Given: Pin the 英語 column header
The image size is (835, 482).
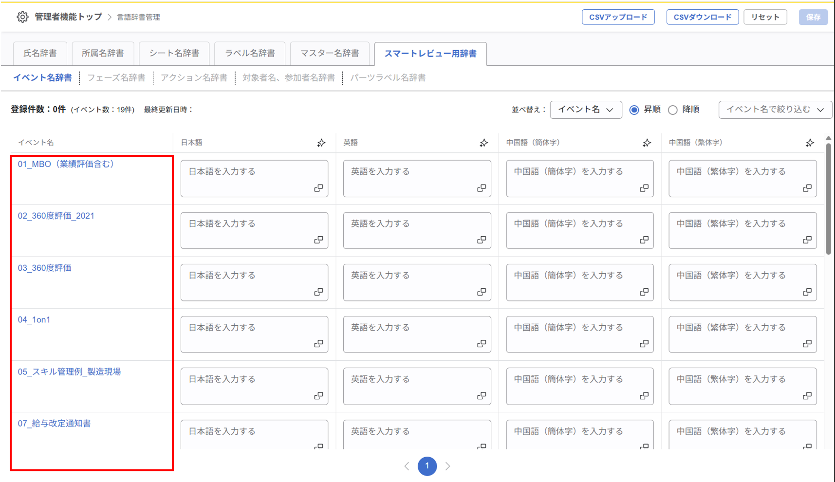Looking at the screenshot, I should 484,143.
